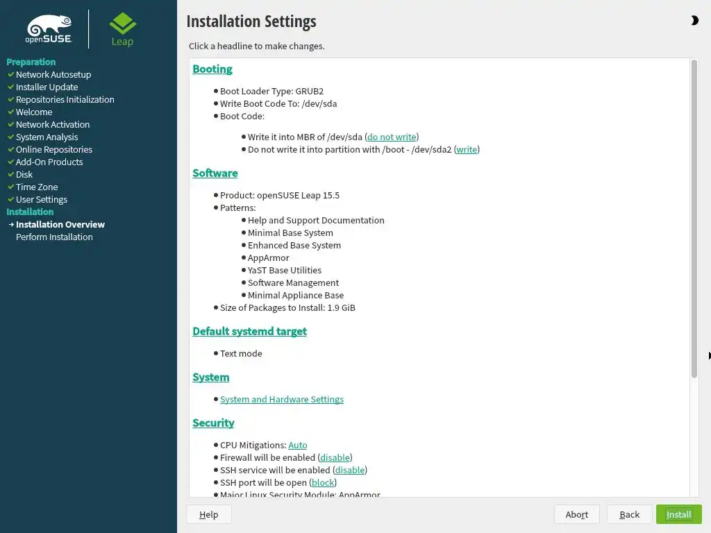Click 'write' link for /dev/sda2 partition
Screen dimensions: 711x533
467,150
